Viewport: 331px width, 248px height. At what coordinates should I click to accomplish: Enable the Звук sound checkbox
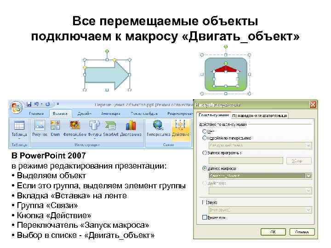coord(204,203)
